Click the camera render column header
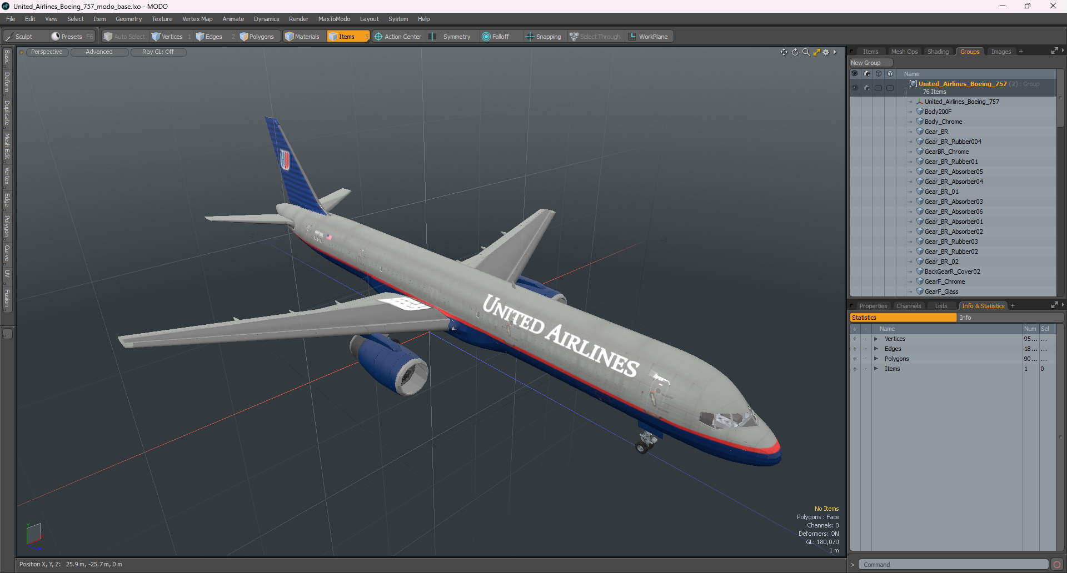Image resolution: width=1067 pixels, height=573 pixels. click(x=867, y=73)
